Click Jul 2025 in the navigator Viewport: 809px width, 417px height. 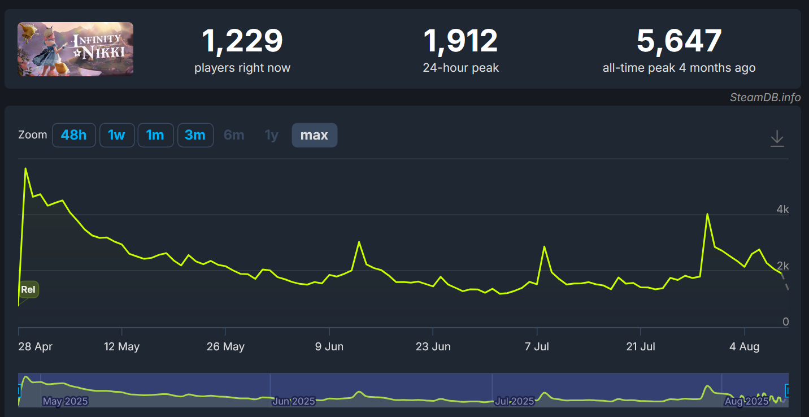point(514,401)
